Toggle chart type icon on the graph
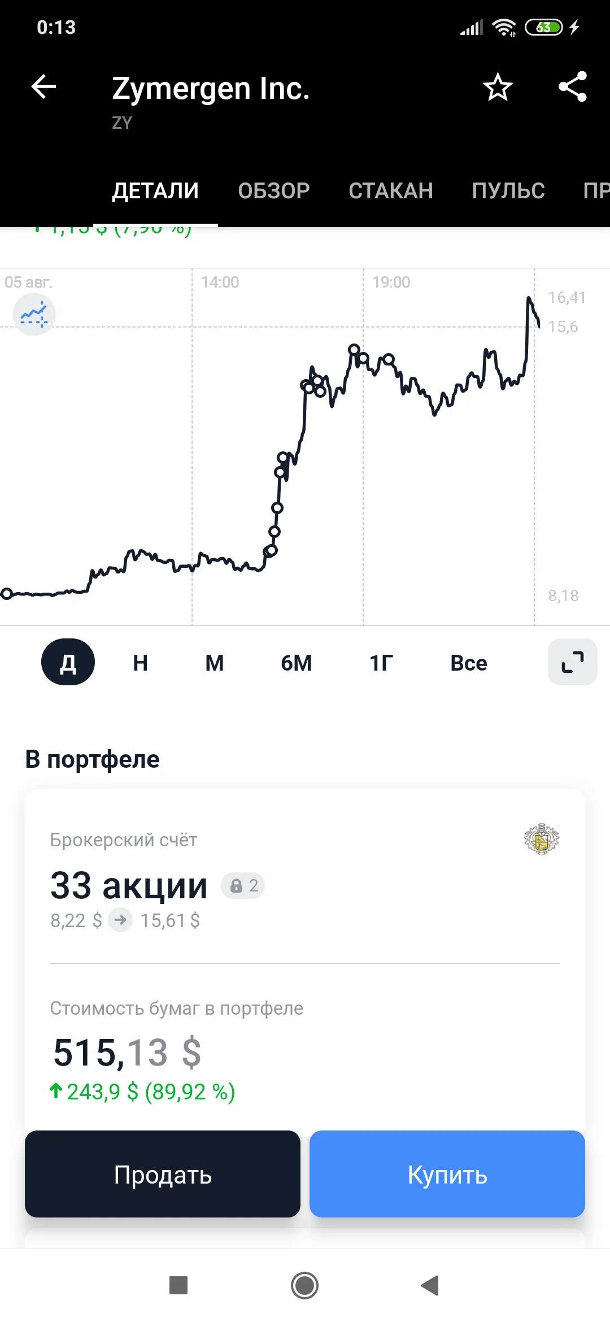Screen dimensions: 610x1322 [x=34, y=314]
